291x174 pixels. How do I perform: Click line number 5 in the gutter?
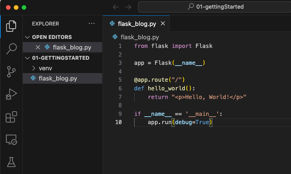click(x=120, y=80)
